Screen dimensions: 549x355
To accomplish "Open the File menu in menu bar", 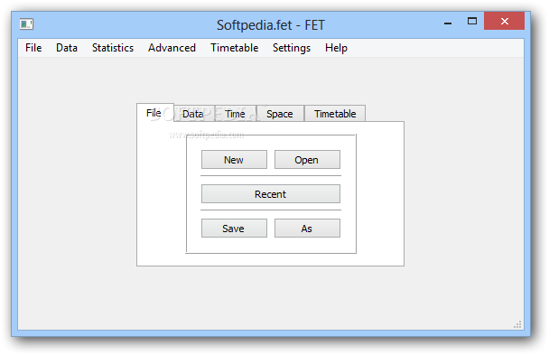I will [33, 48].
